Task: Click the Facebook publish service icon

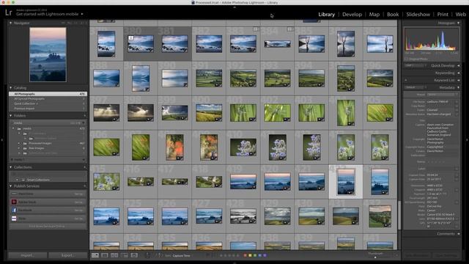Action: point(14,210)
